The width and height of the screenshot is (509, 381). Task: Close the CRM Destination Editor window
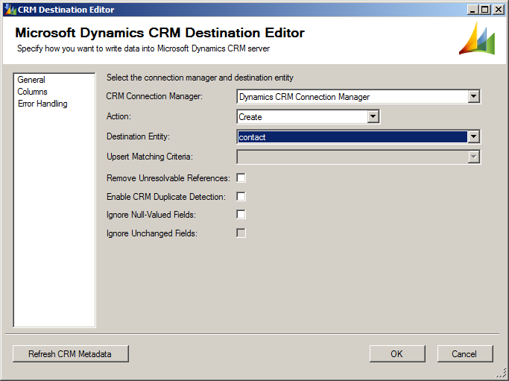click(498, 10)
